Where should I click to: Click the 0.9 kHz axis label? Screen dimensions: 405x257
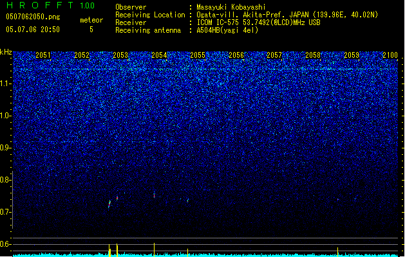pos(6,148)
